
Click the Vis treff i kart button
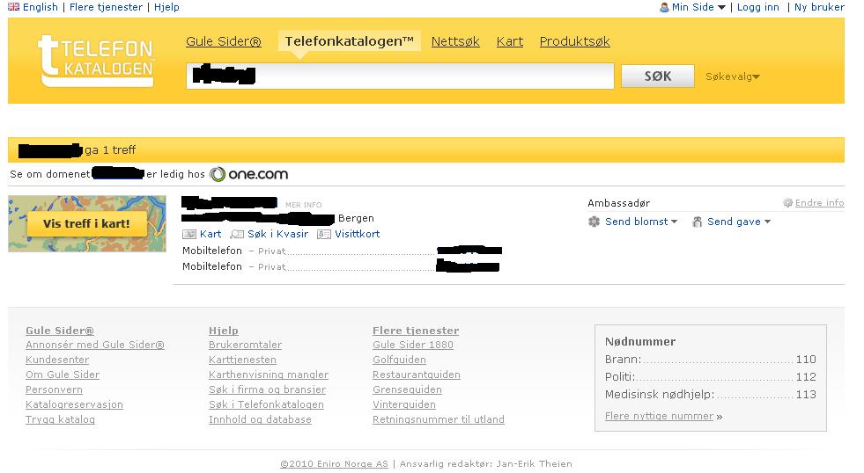86,224
